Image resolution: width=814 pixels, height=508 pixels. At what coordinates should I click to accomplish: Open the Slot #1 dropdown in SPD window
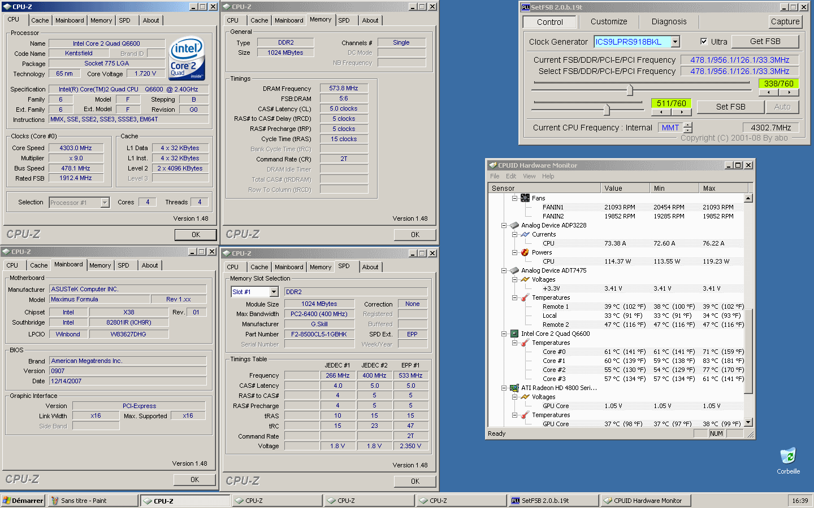[274, 292]
